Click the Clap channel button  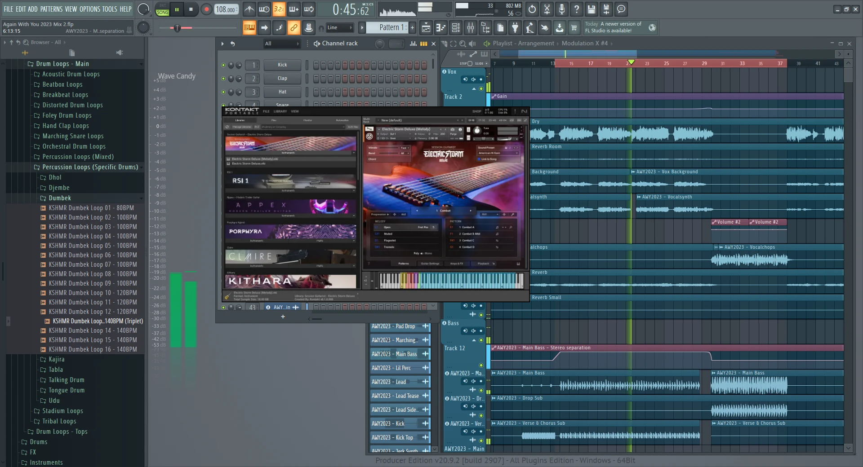click(x=282, y=78)
